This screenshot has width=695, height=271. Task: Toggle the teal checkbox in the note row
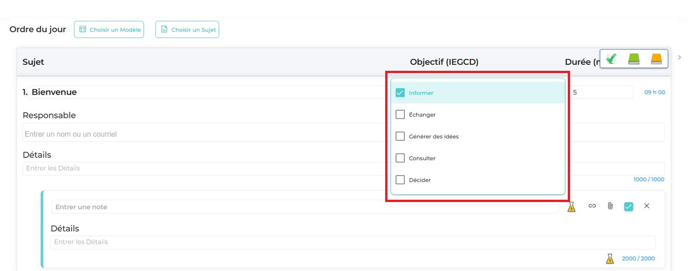(x=628, y=207)
